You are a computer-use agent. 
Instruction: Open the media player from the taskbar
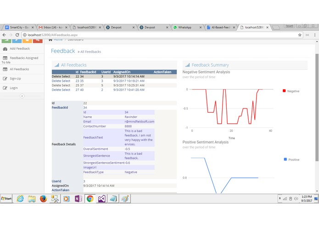[x=67, y=199]
